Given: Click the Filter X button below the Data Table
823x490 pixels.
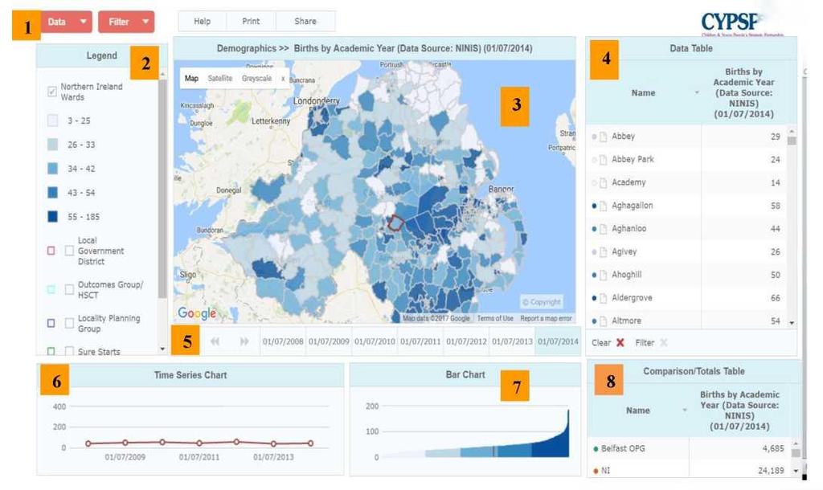Looking at the screenshot, I should tap(663, 342).
